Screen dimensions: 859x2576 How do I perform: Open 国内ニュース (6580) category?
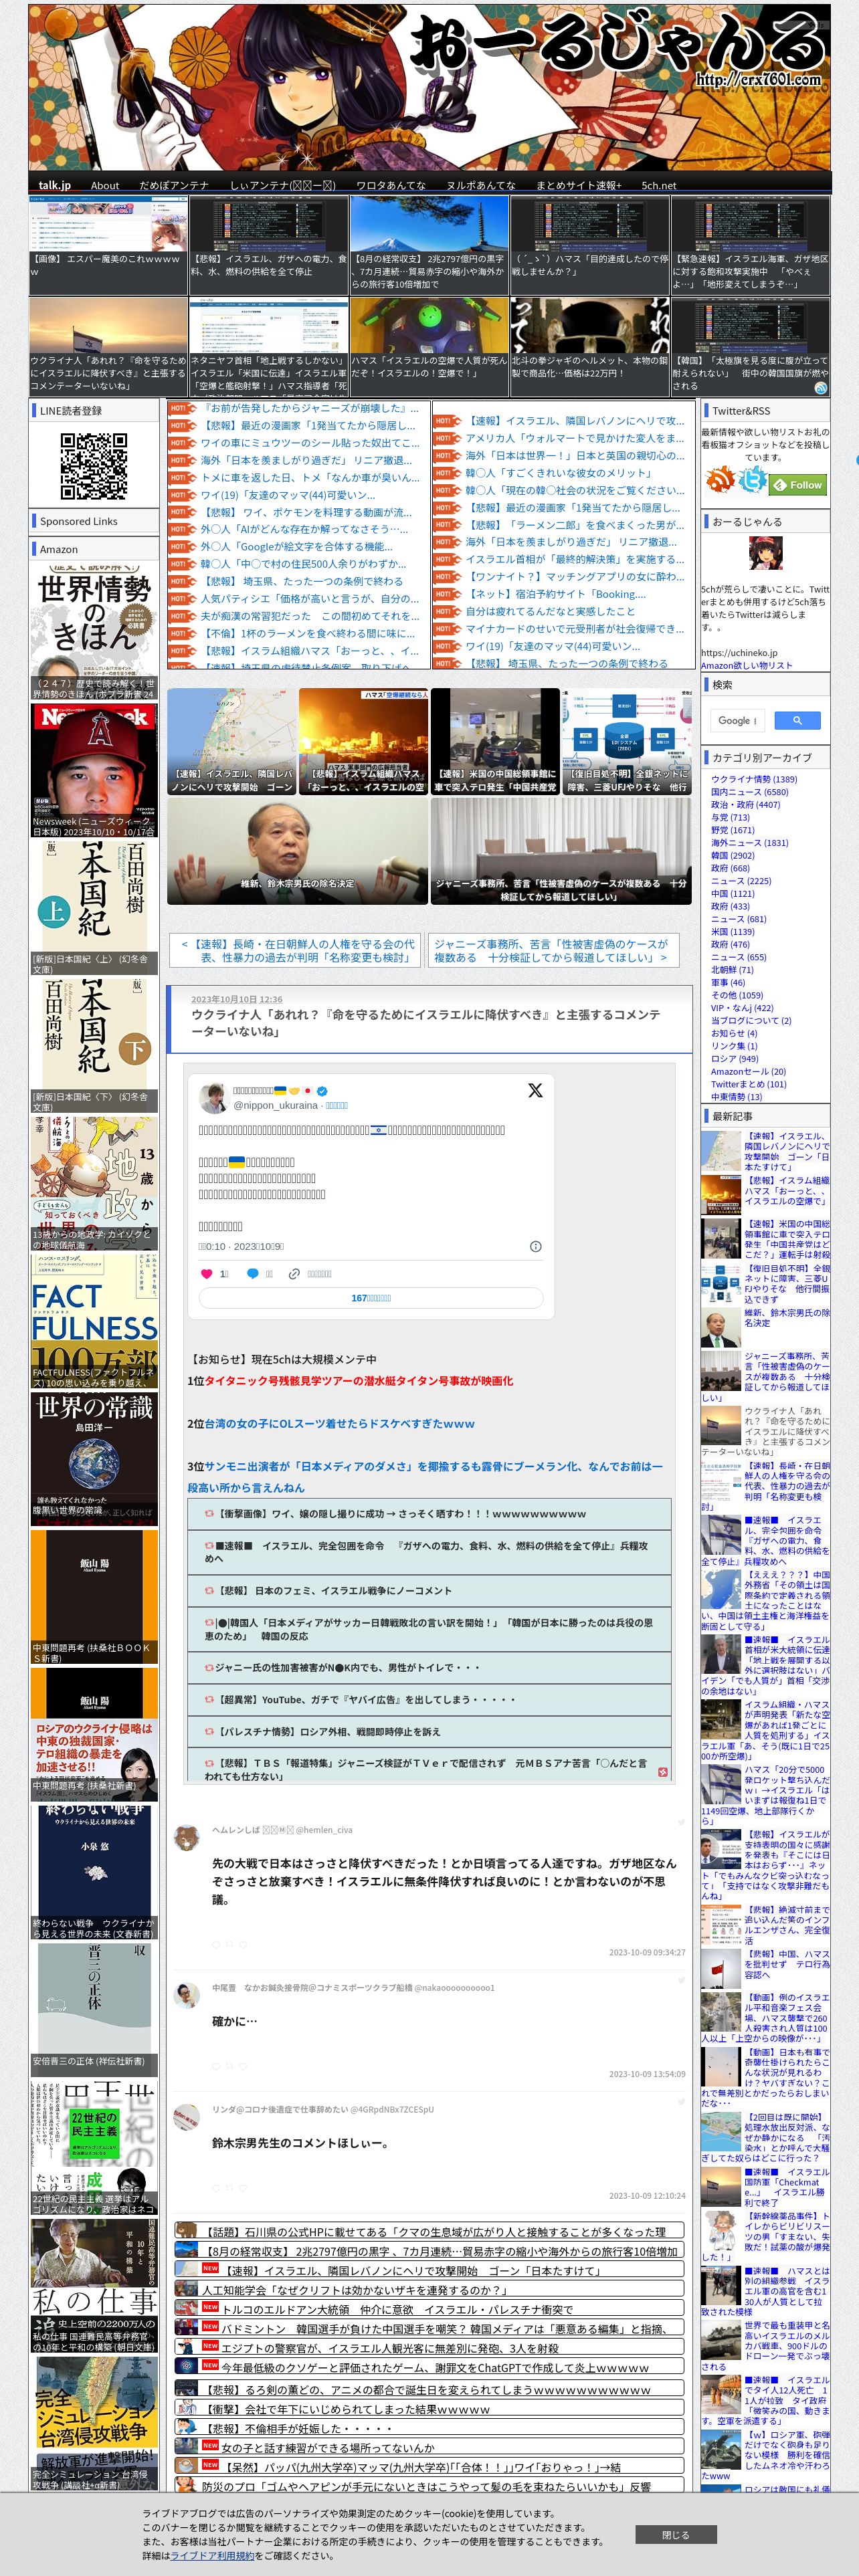750,792
